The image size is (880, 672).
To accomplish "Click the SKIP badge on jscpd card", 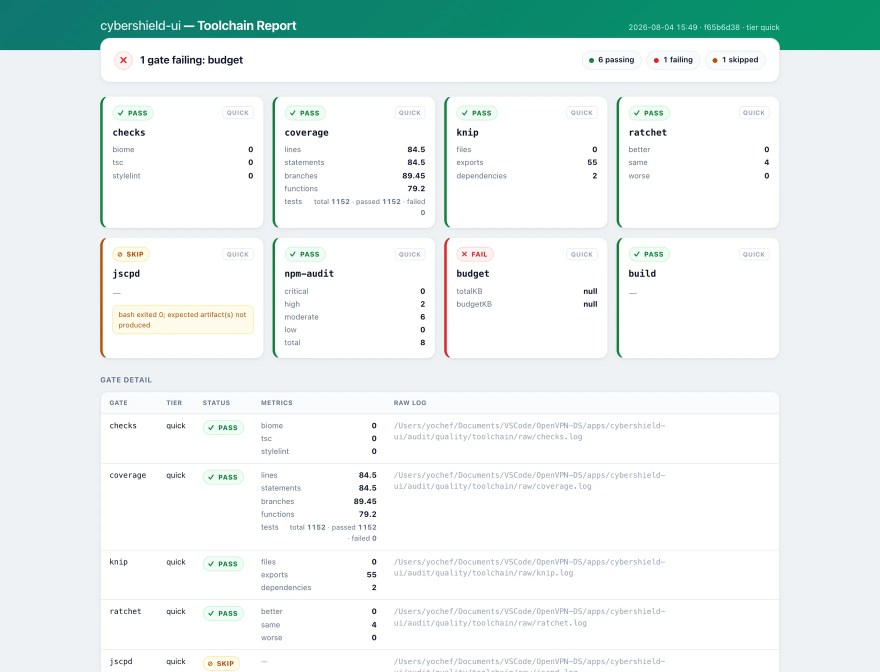I will 131,254.
